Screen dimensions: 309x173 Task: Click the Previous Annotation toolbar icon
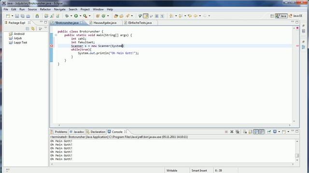tap(180, 16)
